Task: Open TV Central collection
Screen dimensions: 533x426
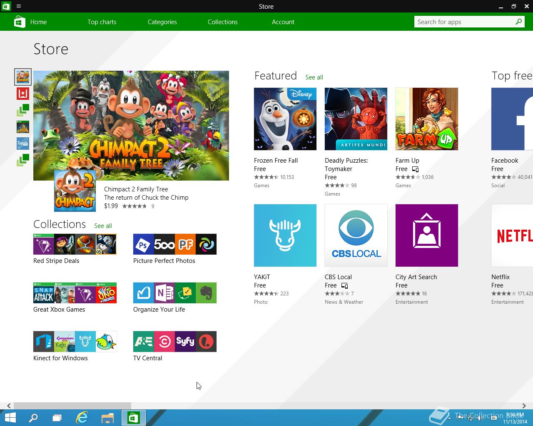Action: click(175, 342)
